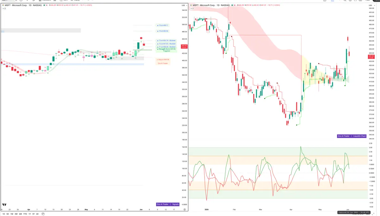Image resolution: width=380 pixels, height=216 pixels.
Task: Select the 1D range at bottom left
Action: click(3, 214)
